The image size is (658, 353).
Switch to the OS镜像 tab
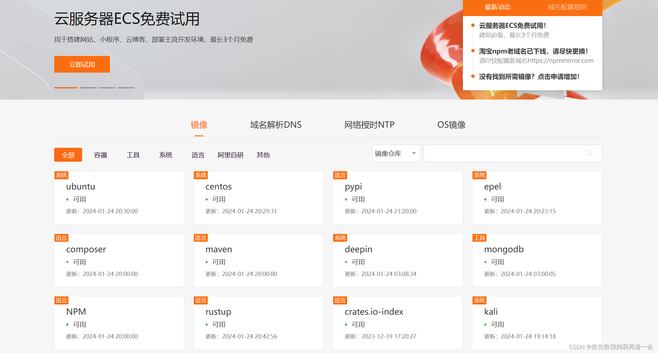451,125
